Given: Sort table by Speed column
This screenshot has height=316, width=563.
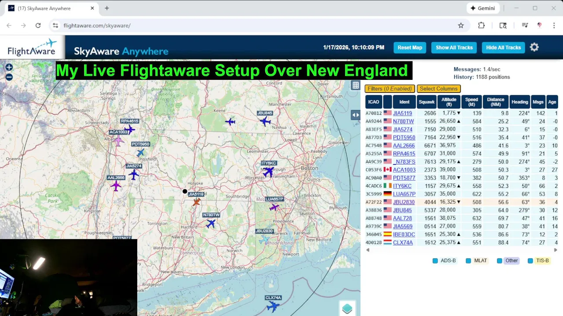Looking at the screenshot, I should click(x=472, y=102).
